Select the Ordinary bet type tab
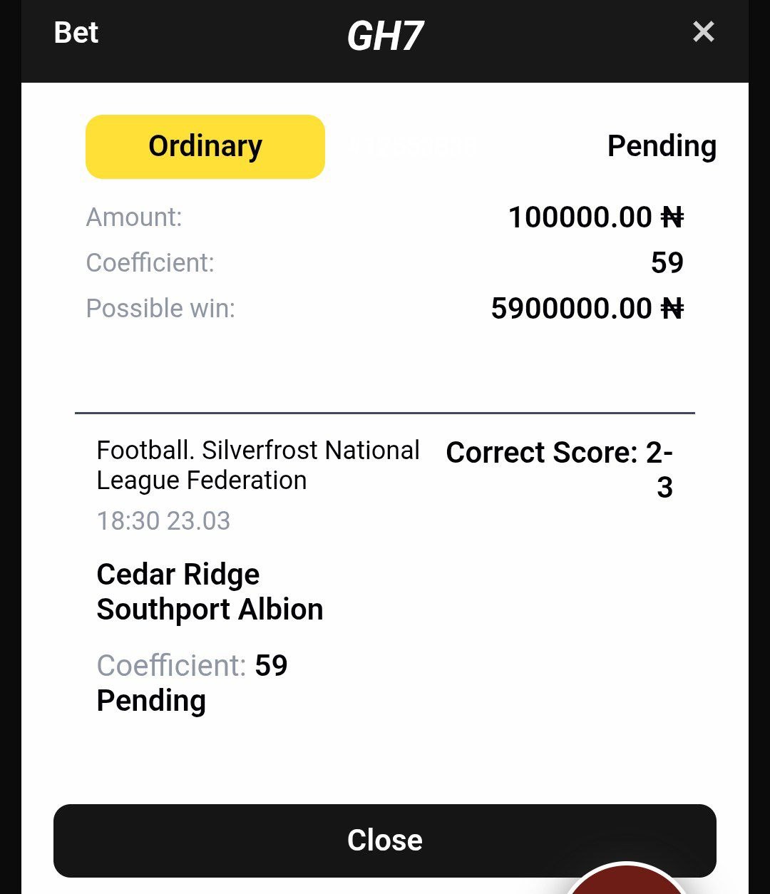 205,146
